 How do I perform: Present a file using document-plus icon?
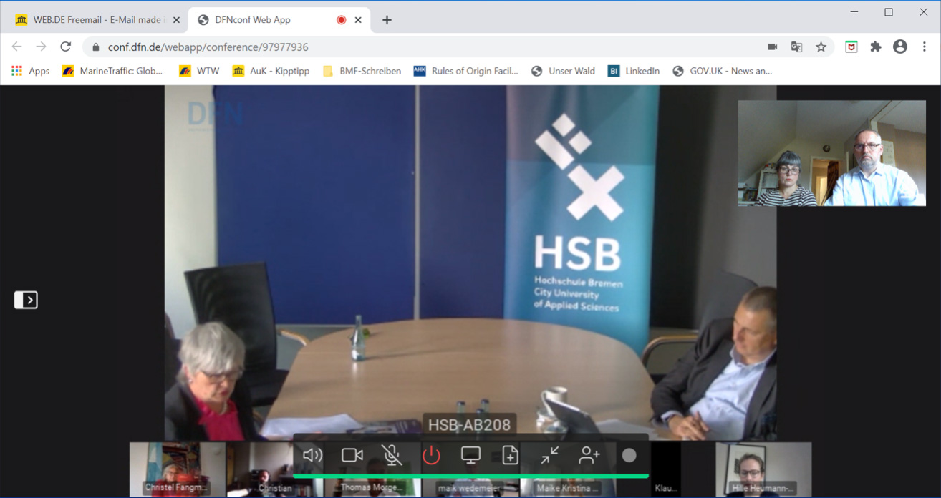point(510,455)
